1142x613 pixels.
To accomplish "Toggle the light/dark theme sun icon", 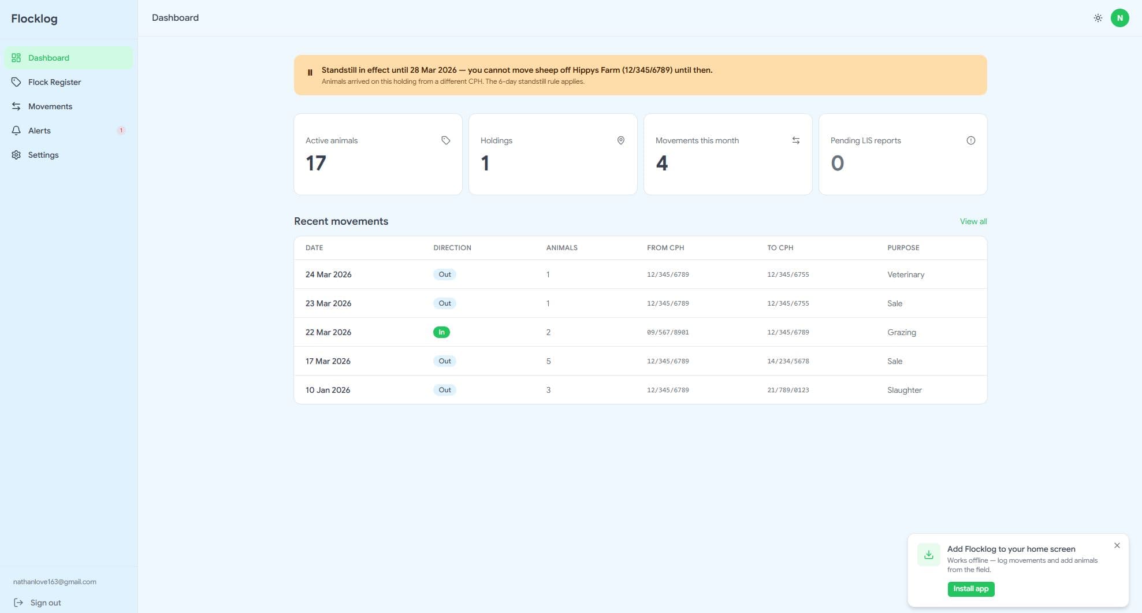I will coord(1098,18).
